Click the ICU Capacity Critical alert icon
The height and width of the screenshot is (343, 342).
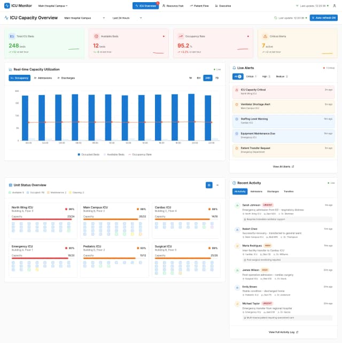[x=237, y=90]
